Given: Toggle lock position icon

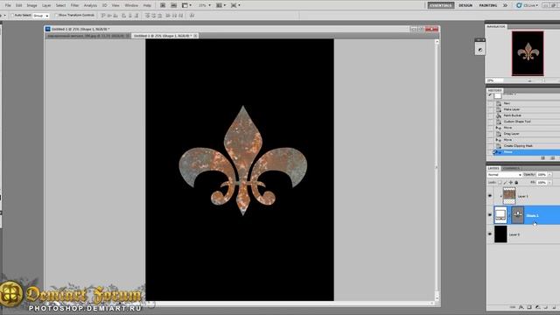Looking at the screenshot, I should point(511,183).
